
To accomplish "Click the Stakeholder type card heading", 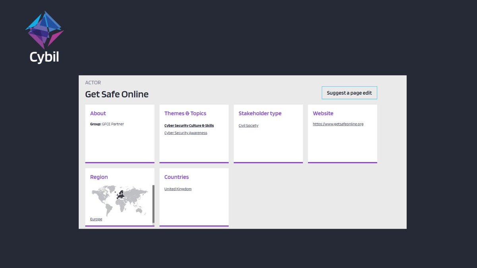I will tap(260, 113).
